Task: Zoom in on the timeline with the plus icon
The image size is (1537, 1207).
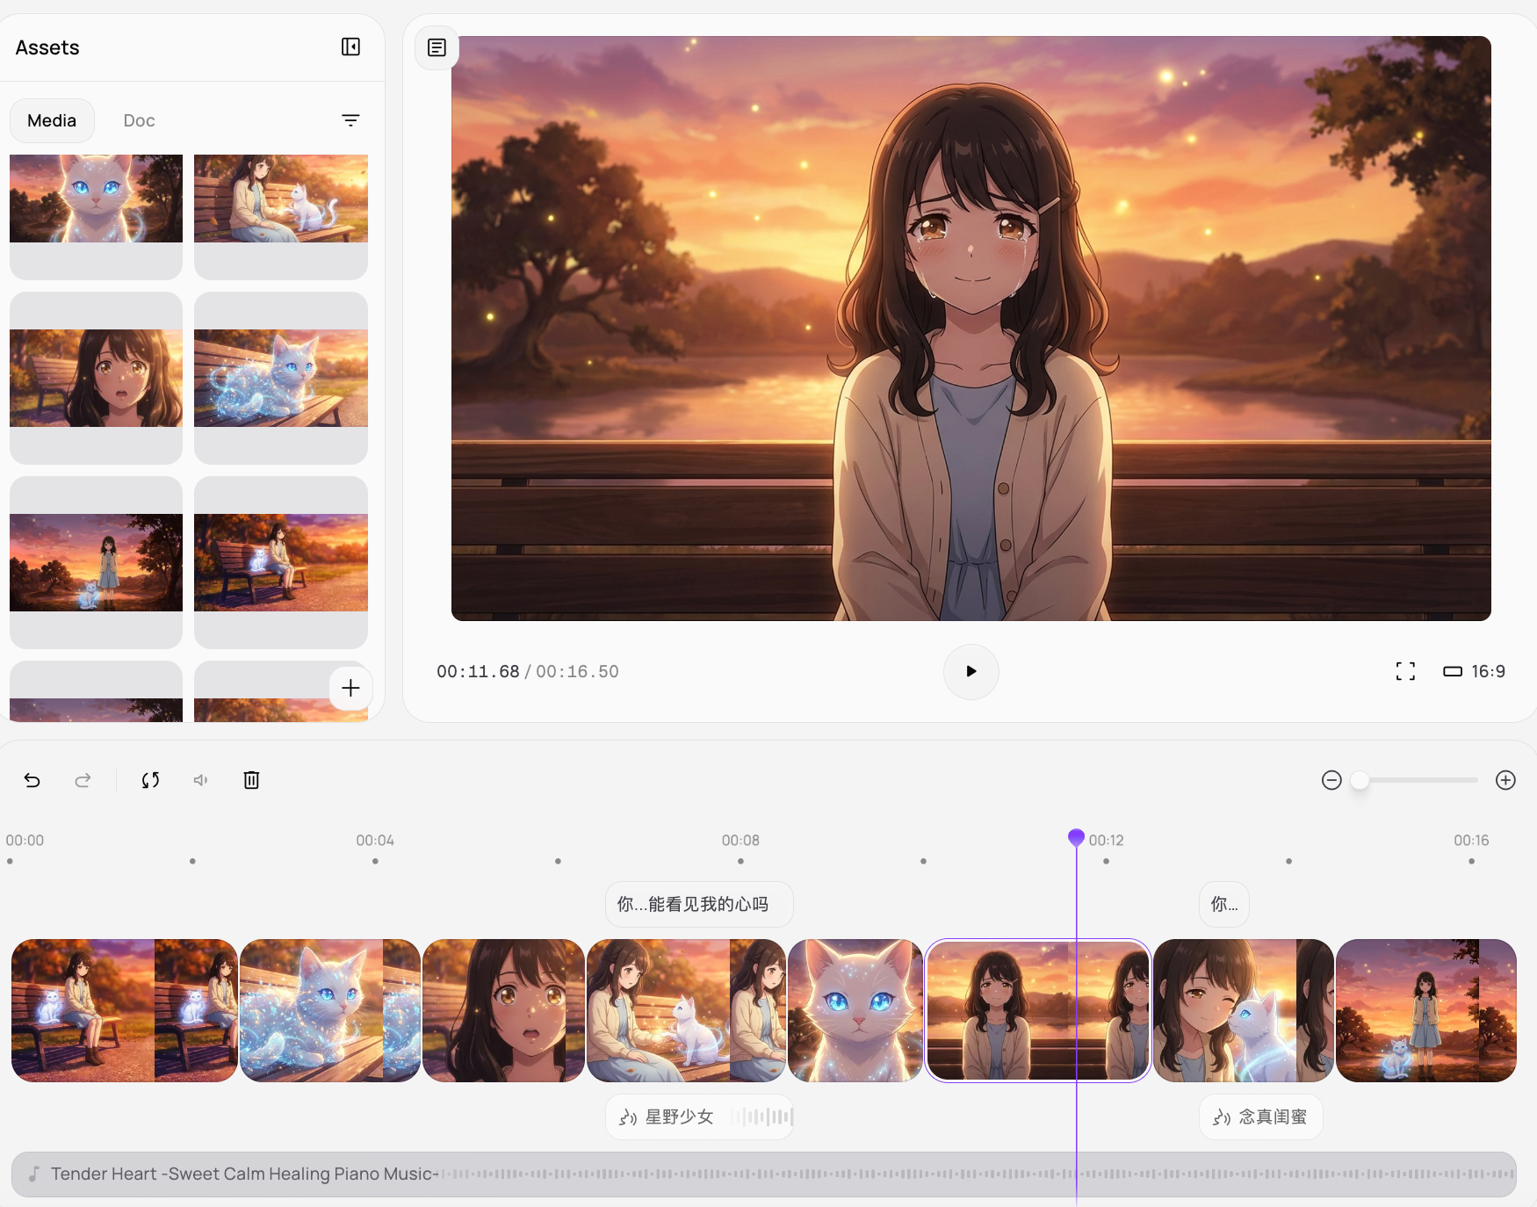Action: (x=1506, y=780)
